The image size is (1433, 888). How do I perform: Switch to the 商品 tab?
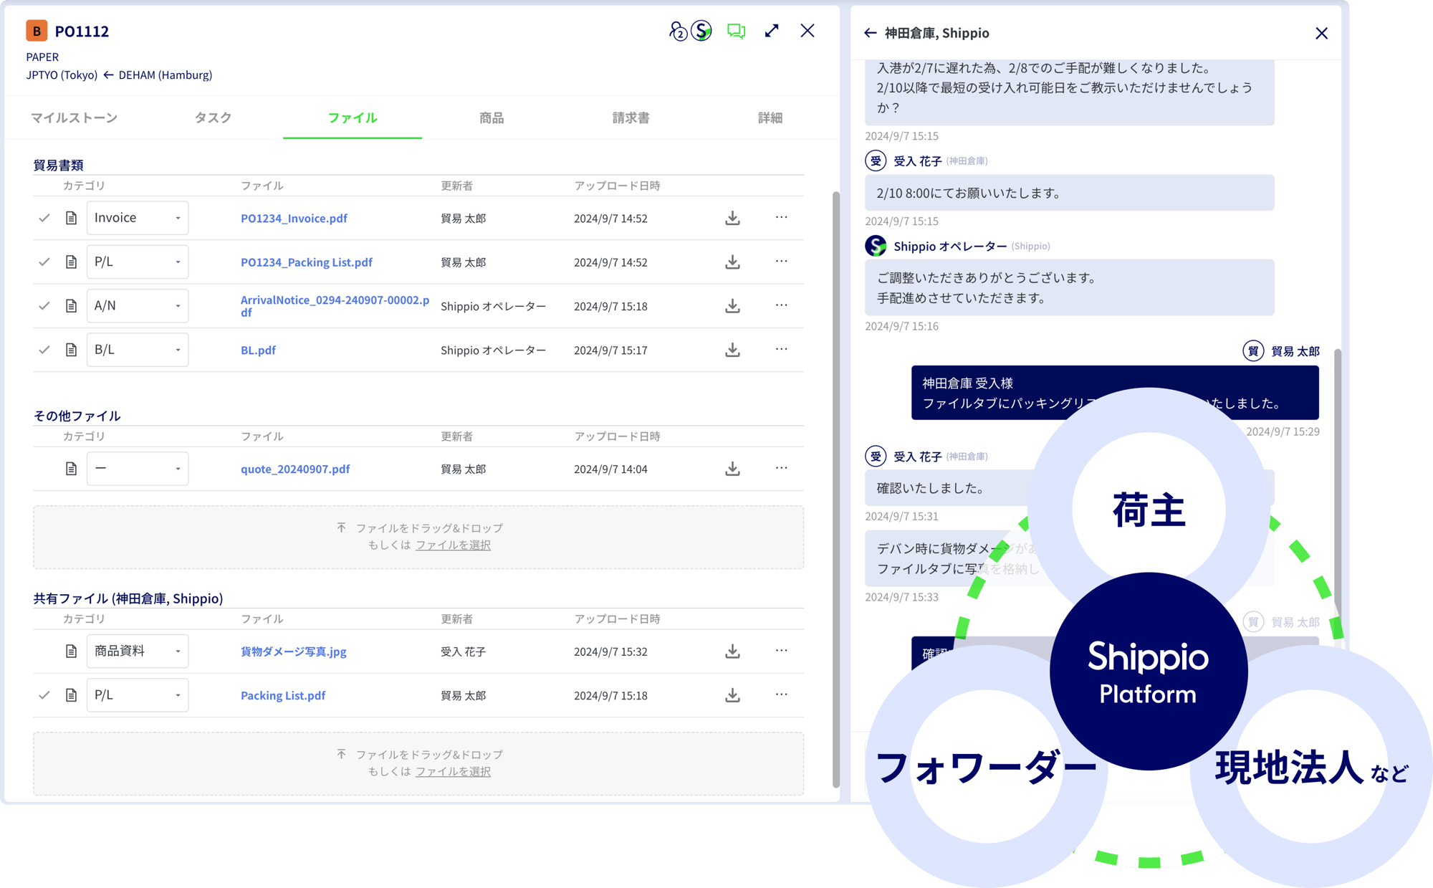[x=492, y=118]
